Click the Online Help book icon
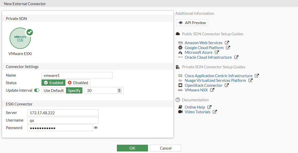Image resolution: width=298 pixels, height=153 pixels. coord(180,107)
